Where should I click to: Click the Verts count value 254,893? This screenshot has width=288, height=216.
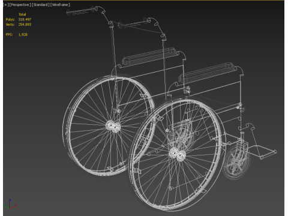(x=25, y=25)
